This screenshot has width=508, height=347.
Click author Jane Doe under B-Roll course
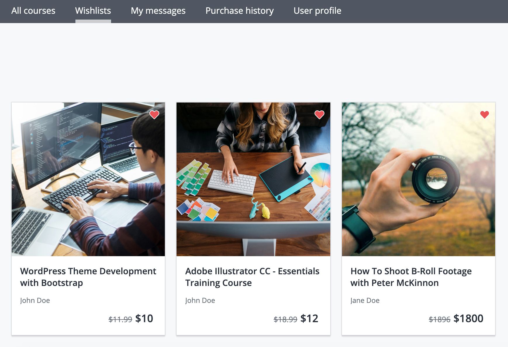point(365,300)
